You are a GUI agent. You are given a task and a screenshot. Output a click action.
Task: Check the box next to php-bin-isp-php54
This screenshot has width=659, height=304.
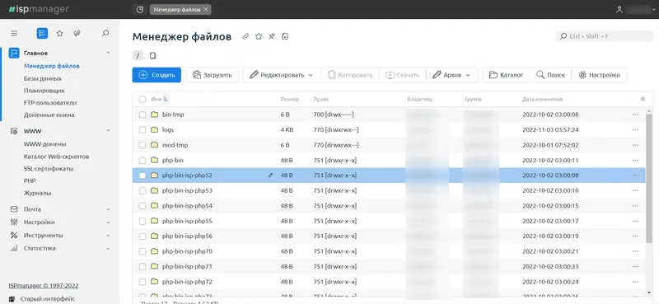pos(143,206)
